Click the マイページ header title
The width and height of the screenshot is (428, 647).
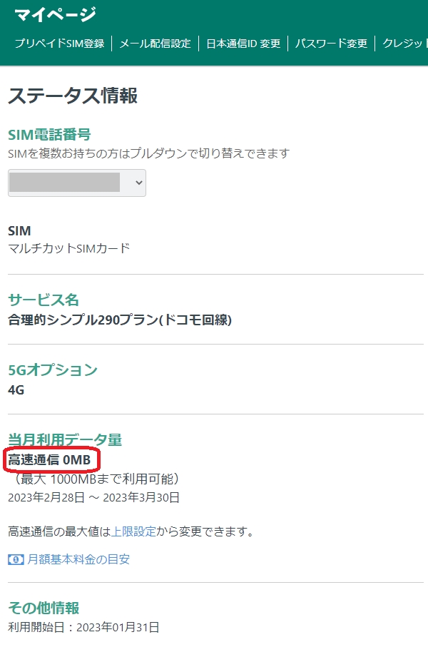(x=55, y=14)
